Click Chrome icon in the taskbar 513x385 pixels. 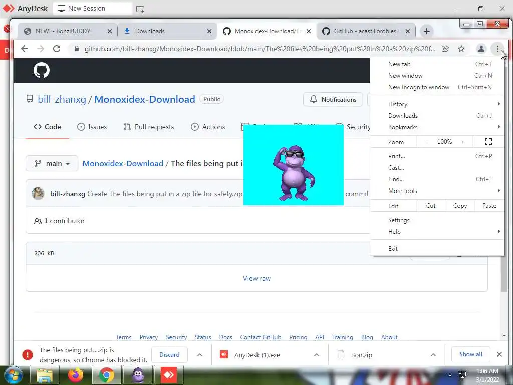[106, 375]
